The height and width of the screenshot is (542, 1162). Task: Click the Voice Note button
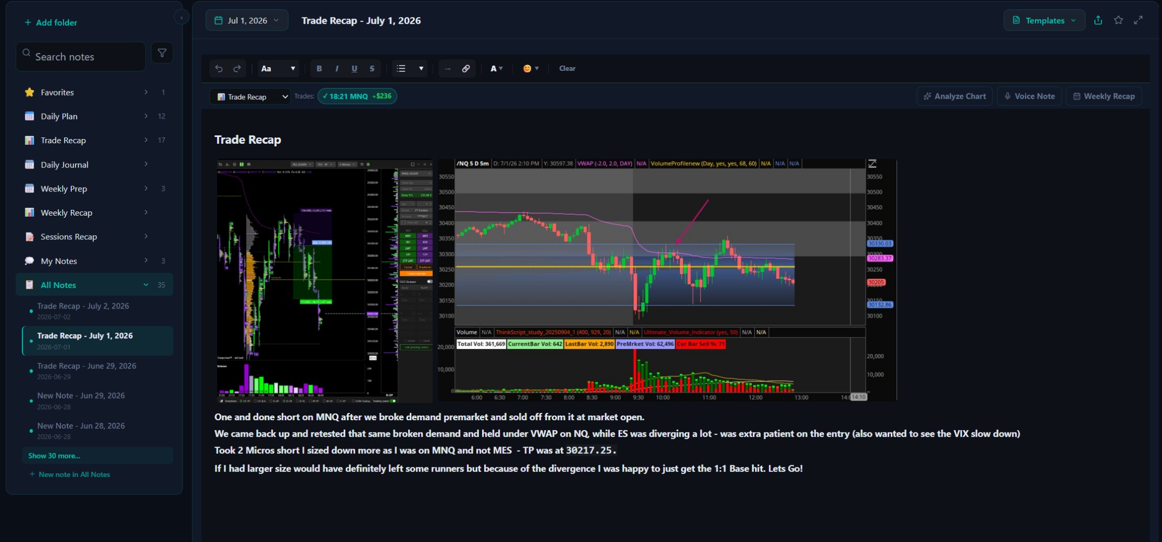pos(1029,97)
